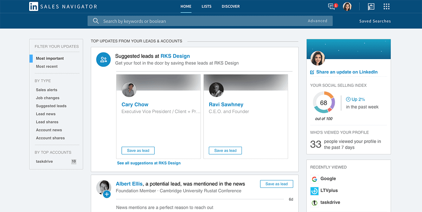
Task: Click the profile photo in the right card
Action: click(x=318, y=58)
